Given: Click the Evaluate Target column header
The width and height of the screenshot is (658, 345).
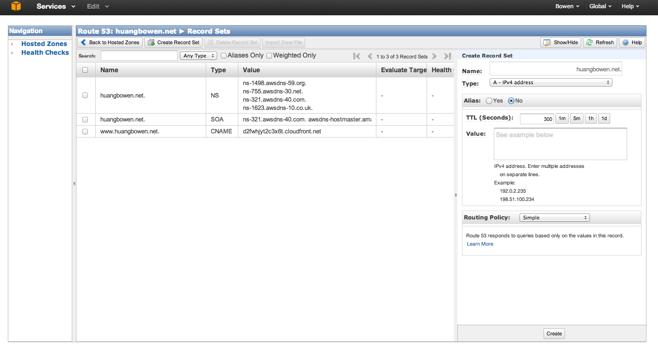Looking at the screenshot, I should [401, 70].
